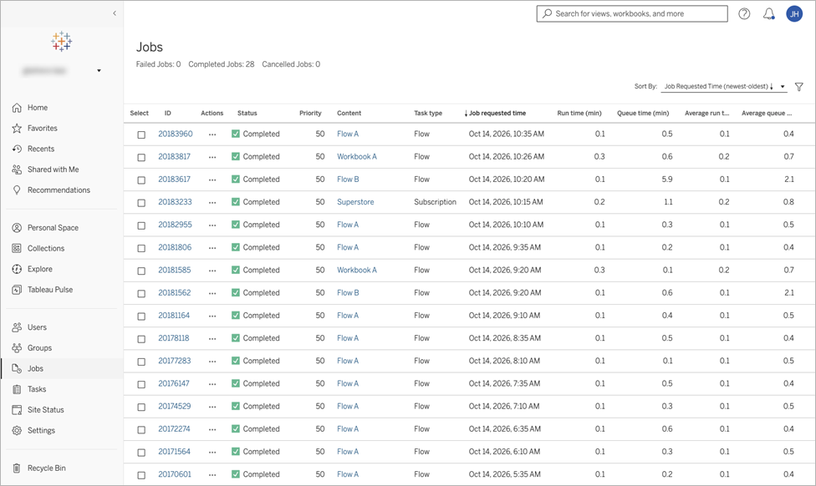Open actions menu for job 20183960
816x486 pixels.
pos(212,134)
